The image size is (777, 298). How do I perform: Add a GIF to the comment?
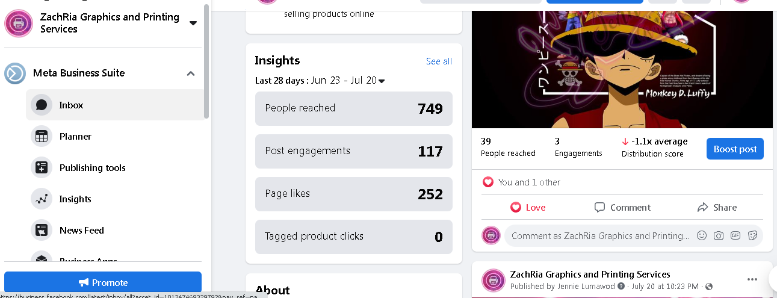tap(735, 235)
